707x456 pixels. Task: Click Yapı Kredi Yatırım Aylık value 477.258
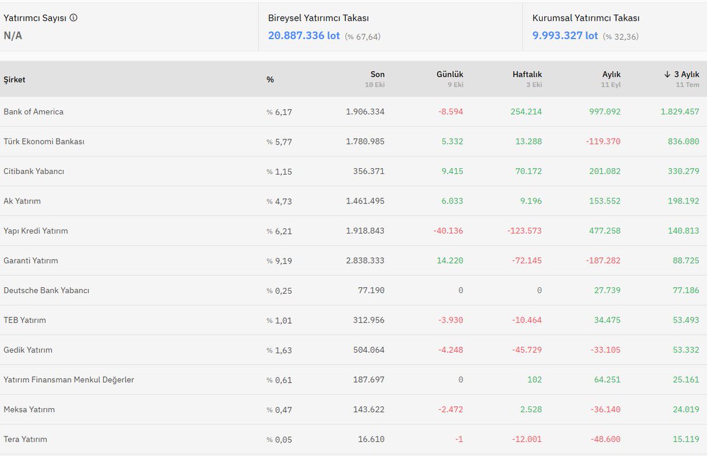(x=605, y=231)
